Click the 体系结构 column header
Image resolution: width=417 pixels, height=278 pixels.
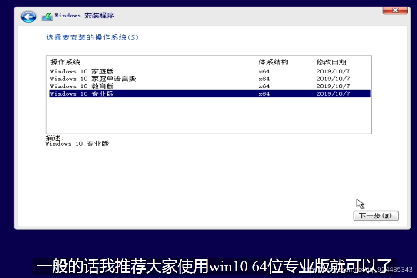[x=274, y=62]
